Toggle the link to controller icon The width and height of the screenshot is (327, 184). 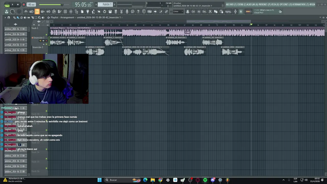pos(166,11)
